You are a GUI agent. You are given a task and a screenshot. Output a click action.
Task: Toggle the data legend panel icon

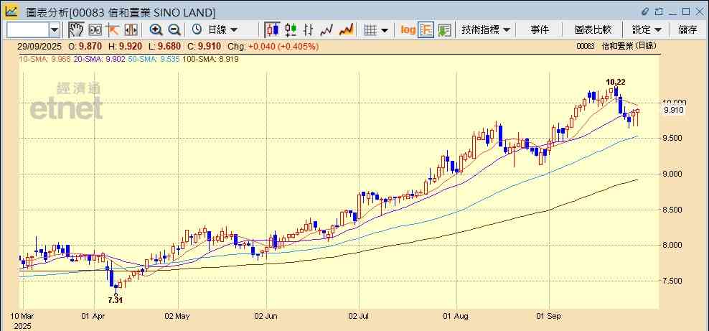click(426, 30)
